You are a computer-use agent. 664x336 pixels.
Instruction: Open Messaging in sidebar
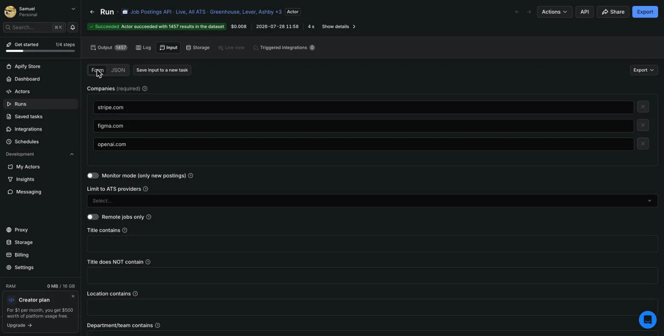click(40, 192)
